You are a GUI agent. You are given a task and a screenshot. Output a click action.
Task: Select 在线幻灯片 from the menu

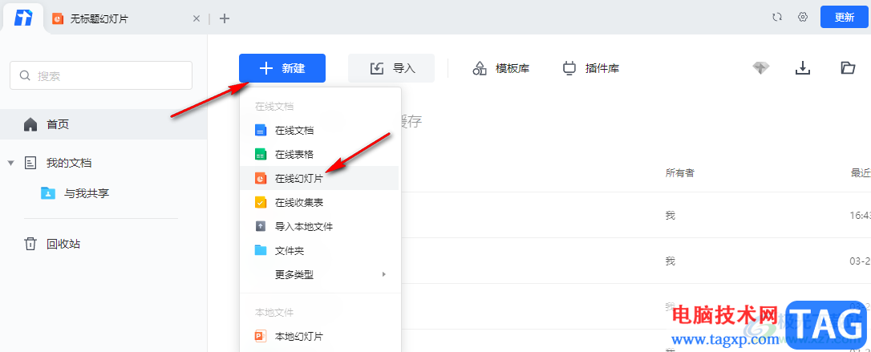point(298,178)
